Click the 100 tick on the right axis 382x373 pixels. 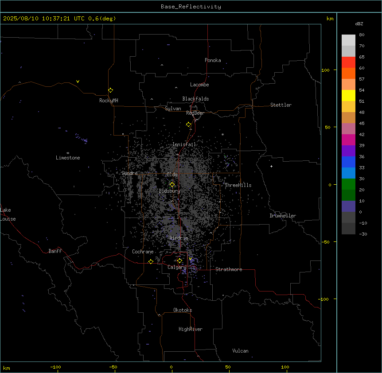point(325,70)
